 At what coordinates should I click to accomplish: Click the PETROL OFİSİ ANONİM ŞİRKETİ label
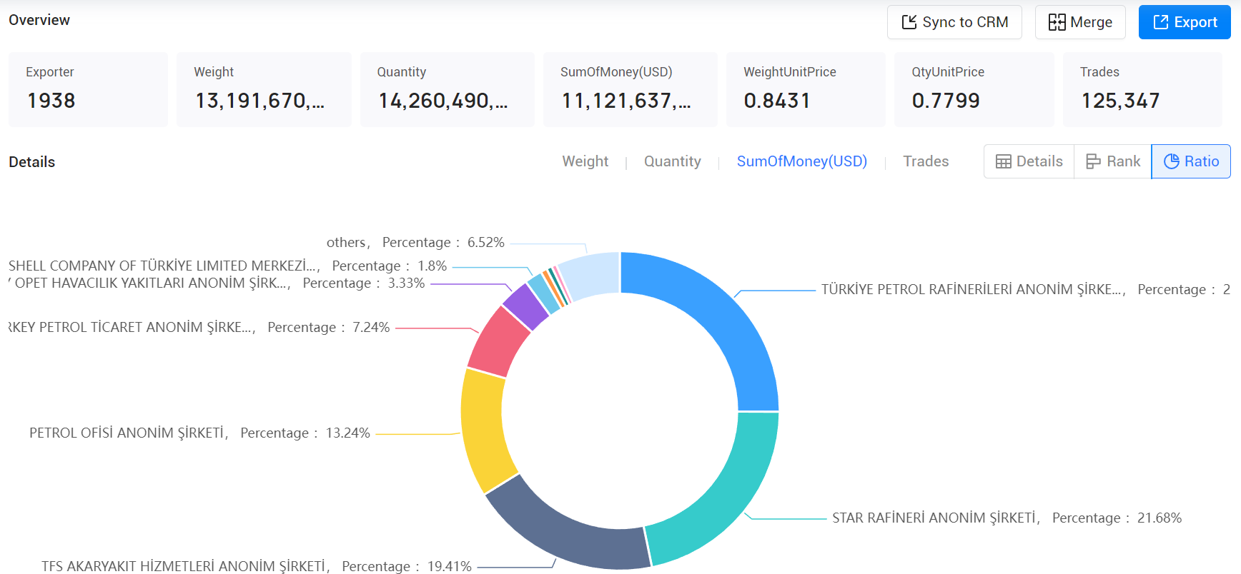click(x=199, y=433)
